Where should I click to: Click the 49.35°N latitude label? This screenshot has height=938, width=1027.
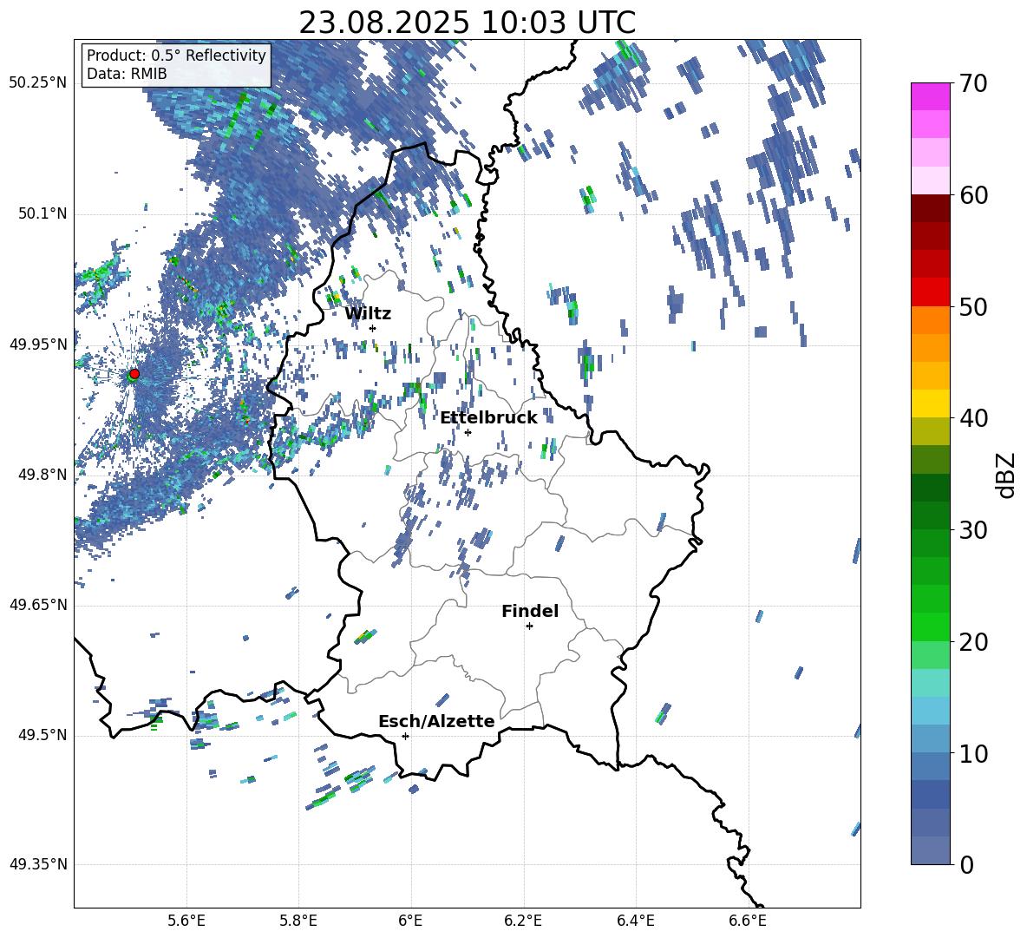click(x=38, y=864)
